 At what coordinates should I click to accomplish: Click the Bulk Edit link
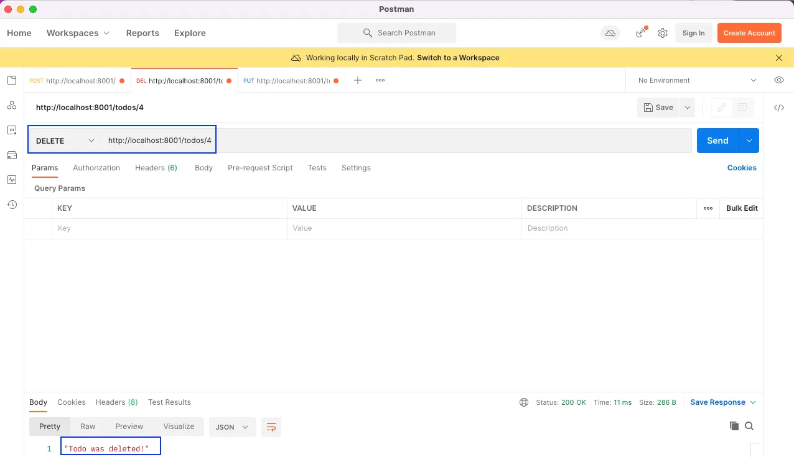[x=742, y=208]
